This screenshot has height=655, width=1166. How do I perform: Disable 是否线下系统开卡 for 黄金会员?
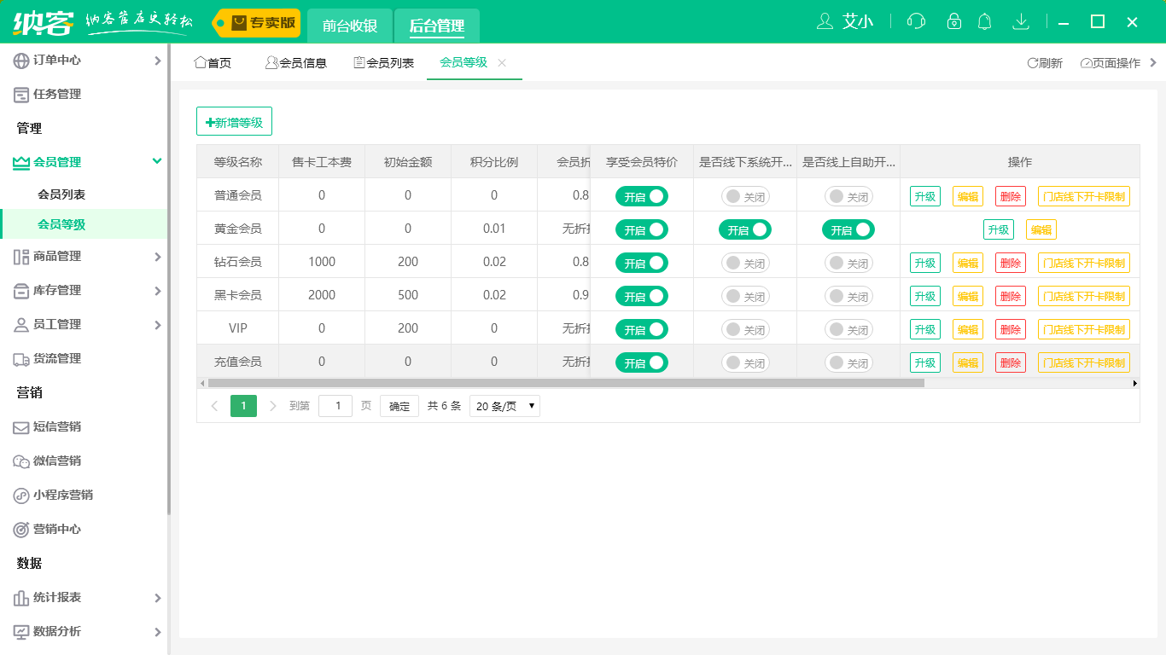745,229
